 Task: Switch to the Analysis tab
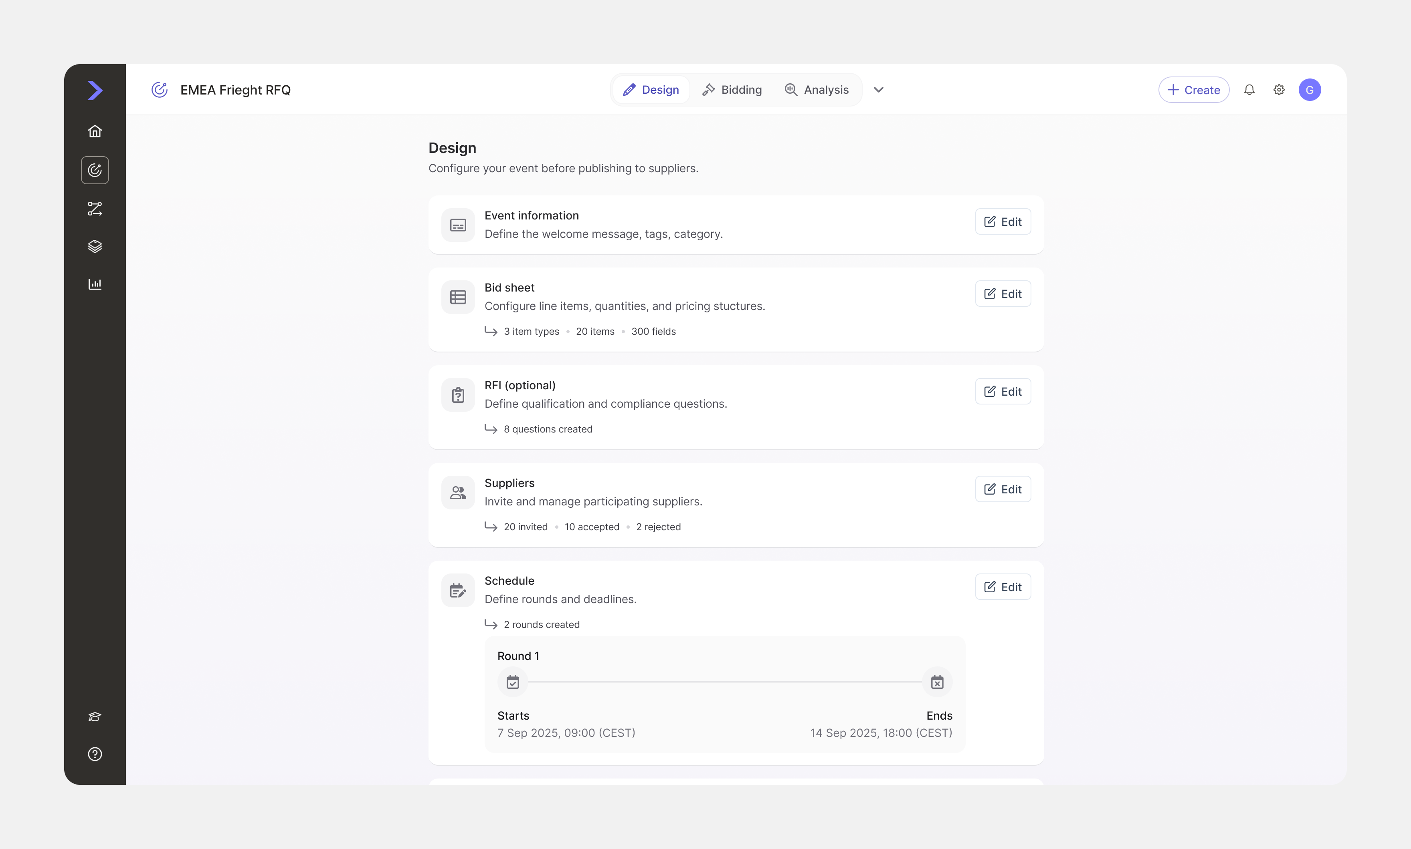817,90
